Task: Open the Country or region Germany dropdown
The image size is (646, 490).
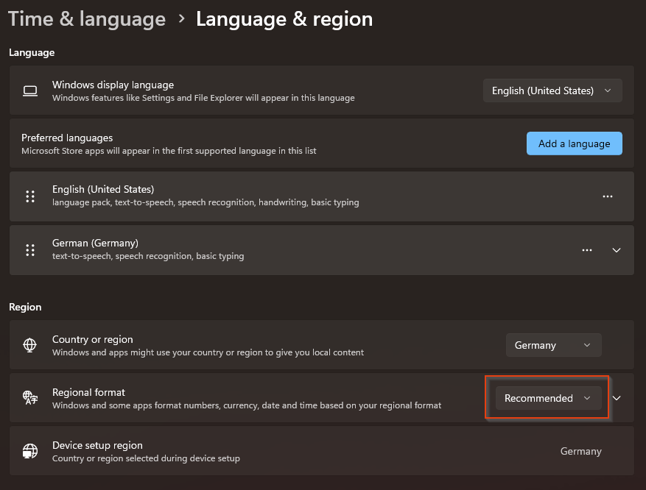Action: [x=553, y=345]
